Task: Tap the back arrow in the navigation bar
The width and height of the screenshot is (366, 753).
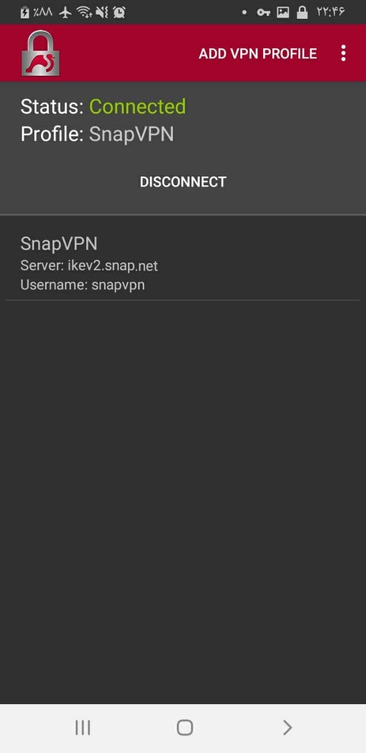Action: [x=287, y=728]
